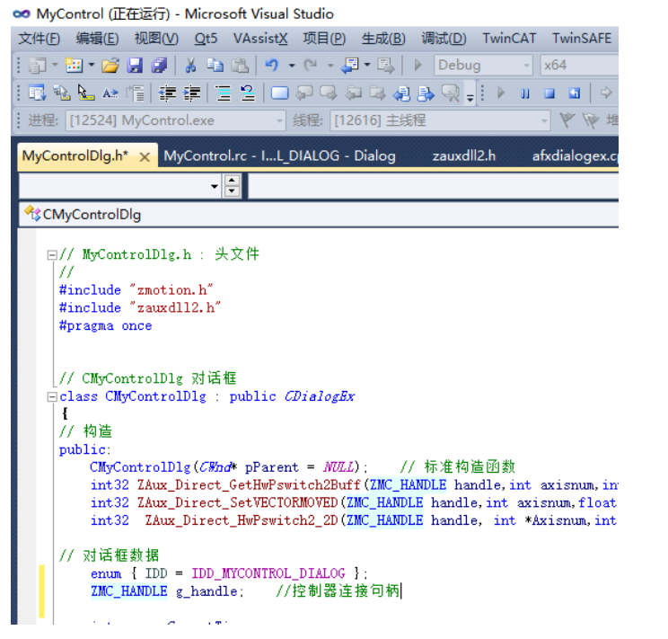The image size is (668, 639).
Task: Click the flag threads icon
Action: (x=567, y=120)
